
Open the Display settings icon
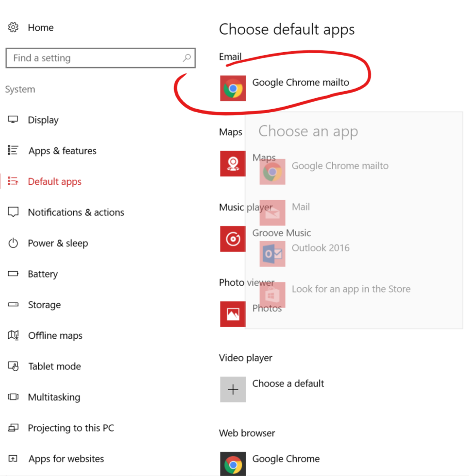[13, 120]
